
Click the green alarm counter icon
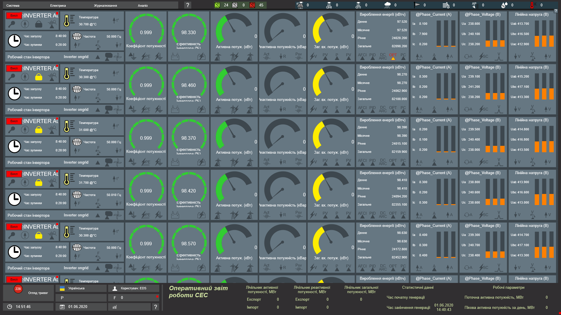(217, 5)
